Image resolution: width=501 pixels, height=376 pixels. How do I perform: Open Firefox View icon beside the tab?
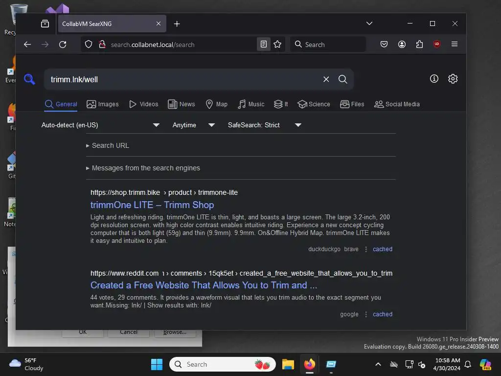[45, 23]
